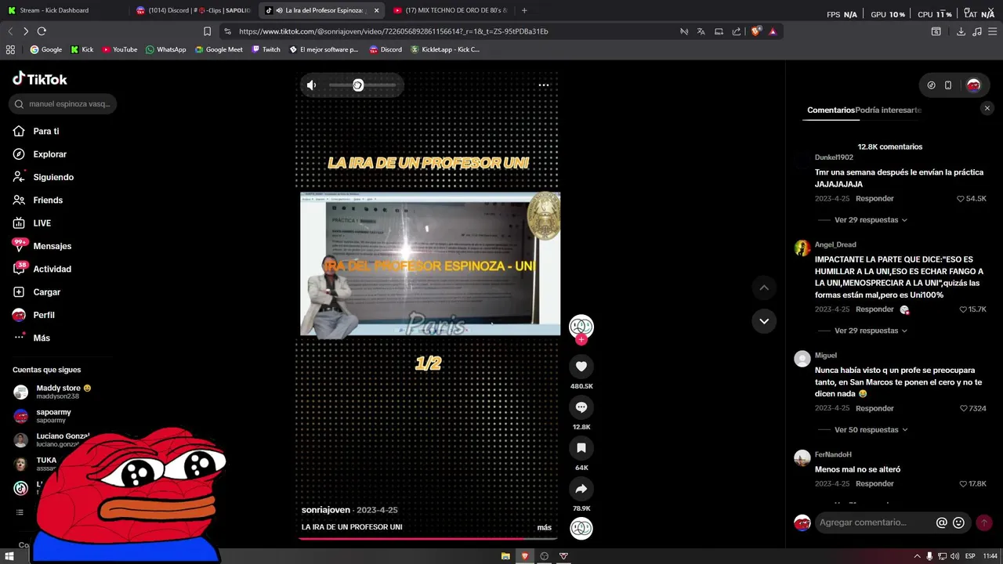Share video using the arrow icon
Screen dimensions: 1003x564
pos(581,489)
